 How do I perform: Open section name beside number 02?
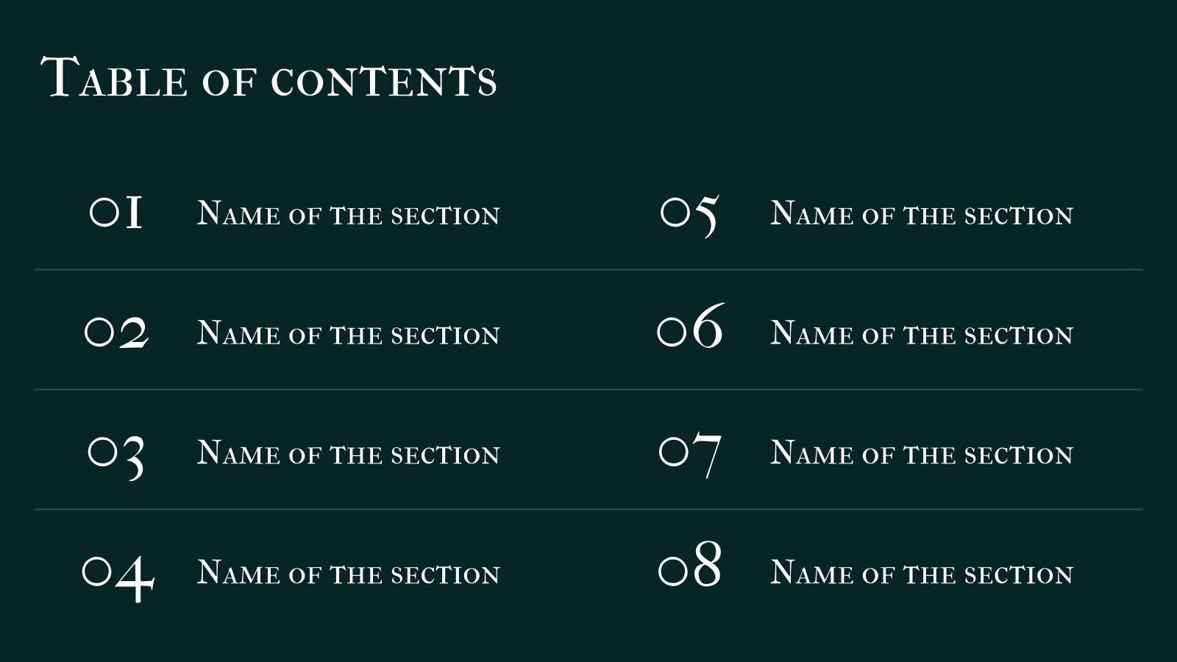(349, 333)
